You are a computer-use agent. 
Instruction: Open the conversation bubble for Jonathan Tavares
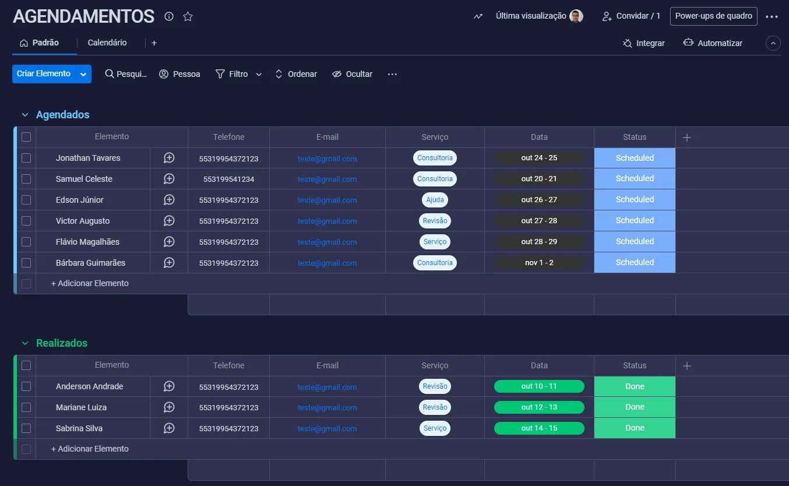169,158
